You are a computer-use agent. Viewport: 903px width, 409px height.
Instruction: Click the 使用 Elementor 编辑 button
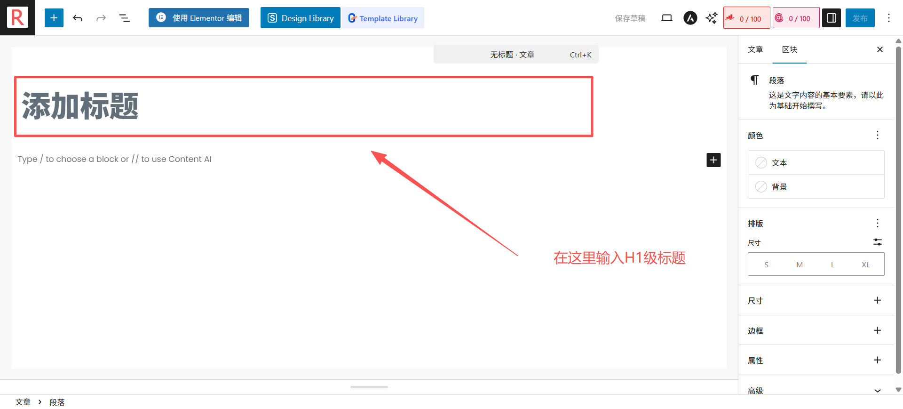(199, 18)
